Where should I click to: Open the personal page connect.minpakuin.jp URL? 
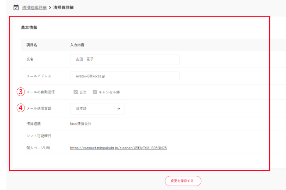(x=118, y=148)
